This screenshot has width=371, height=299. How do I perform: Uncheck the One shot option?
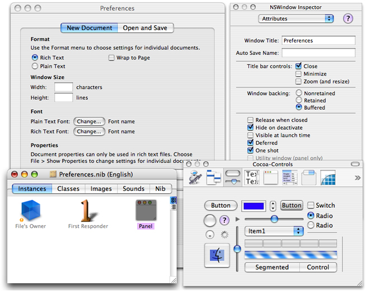(250, 150)
